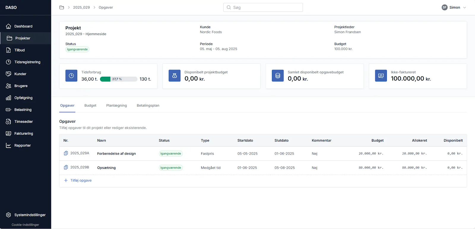Open Rapporter line chart icon
Screen dimensions: 475x229
point(9,145)
